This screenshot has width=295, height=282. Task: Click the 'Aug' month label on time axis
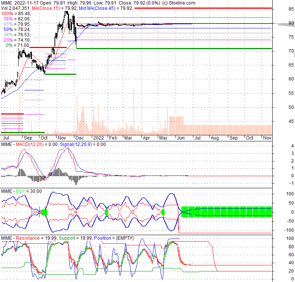(215, 138)
